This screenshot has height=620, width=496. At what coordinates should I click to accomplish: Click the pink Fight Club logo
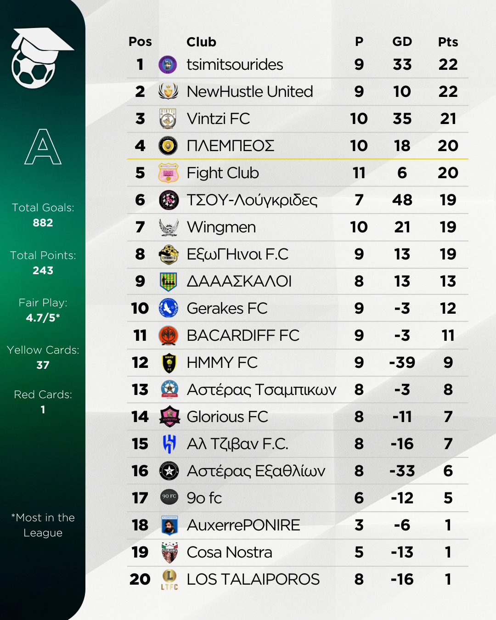pyautogui.click(x=168, y=173)
